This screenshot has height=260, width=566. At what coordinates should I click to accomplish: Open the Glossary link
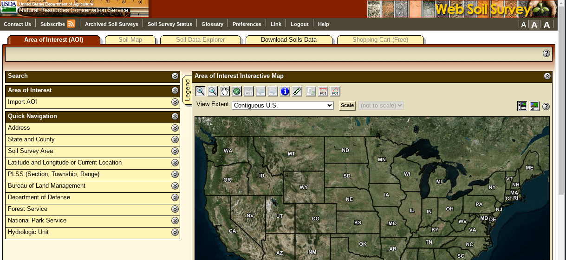tap(212, 24)
